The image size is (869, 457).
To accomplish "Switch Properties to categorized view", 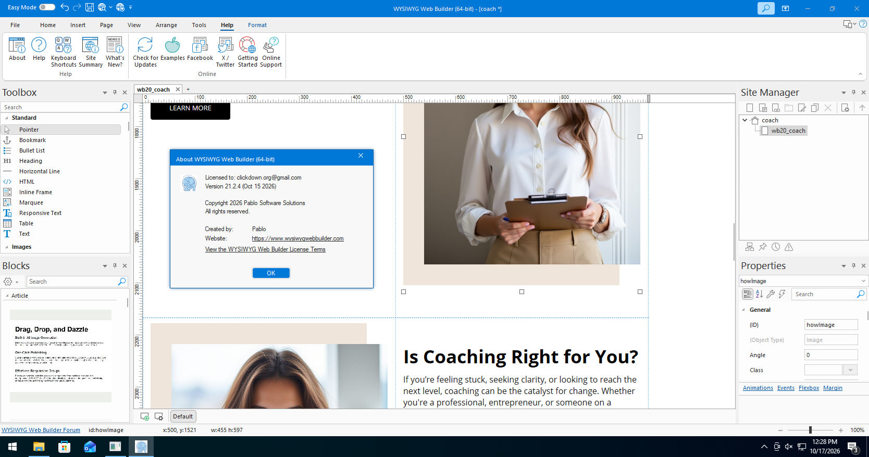I will click(748, 294).
